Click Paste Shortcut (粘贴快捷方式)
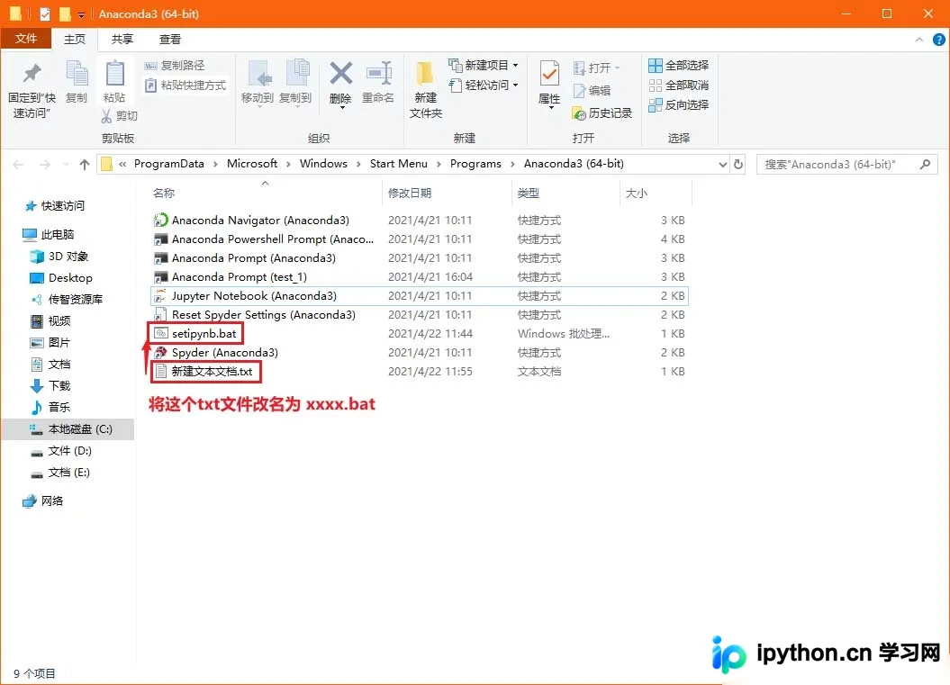The width and height of the screenshot is (950, 685). pyautogui.click(x=185, y=86)
